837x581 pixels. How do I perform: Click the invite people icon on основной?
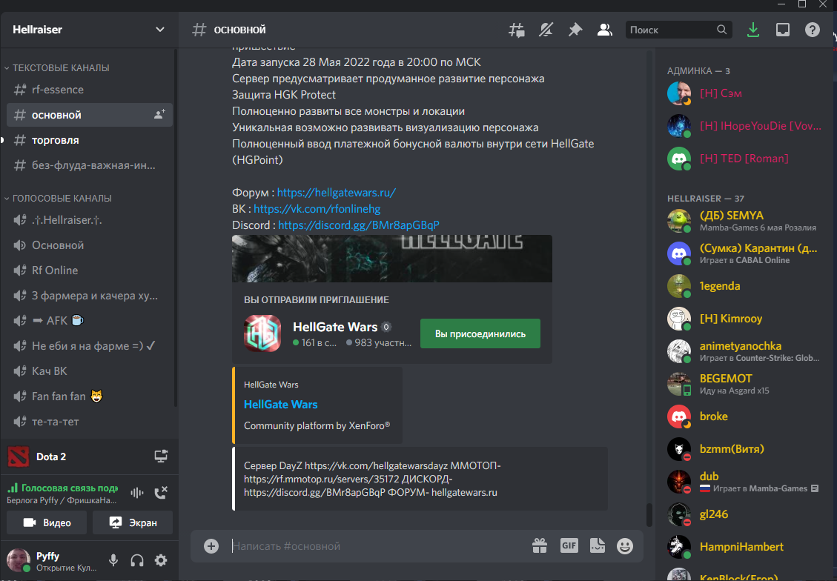(159, 114)
